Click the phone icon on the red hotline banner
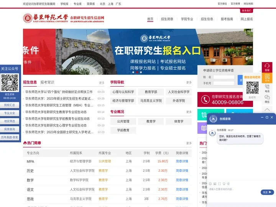Screen dimensions: 276x207 (x=205, y=99)
